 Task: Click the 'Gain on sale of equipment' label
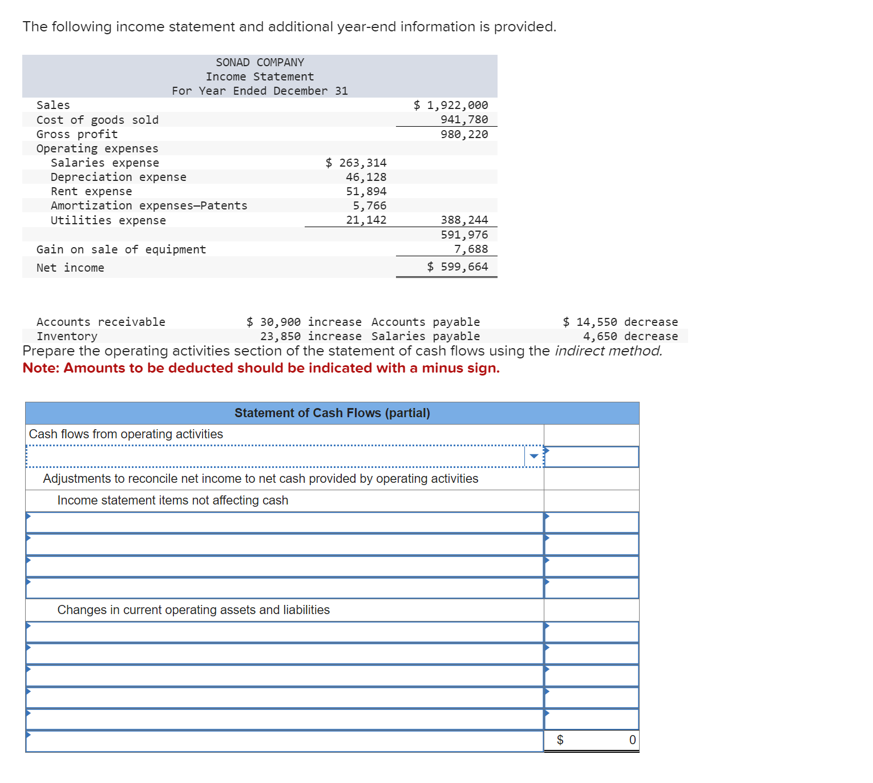(x=121, y=249)
